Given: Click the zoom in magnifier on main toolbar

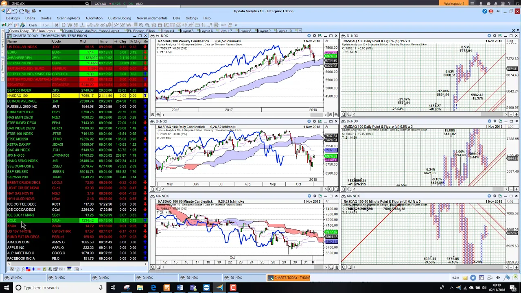Looking at the screenshot, I should 141,25.
